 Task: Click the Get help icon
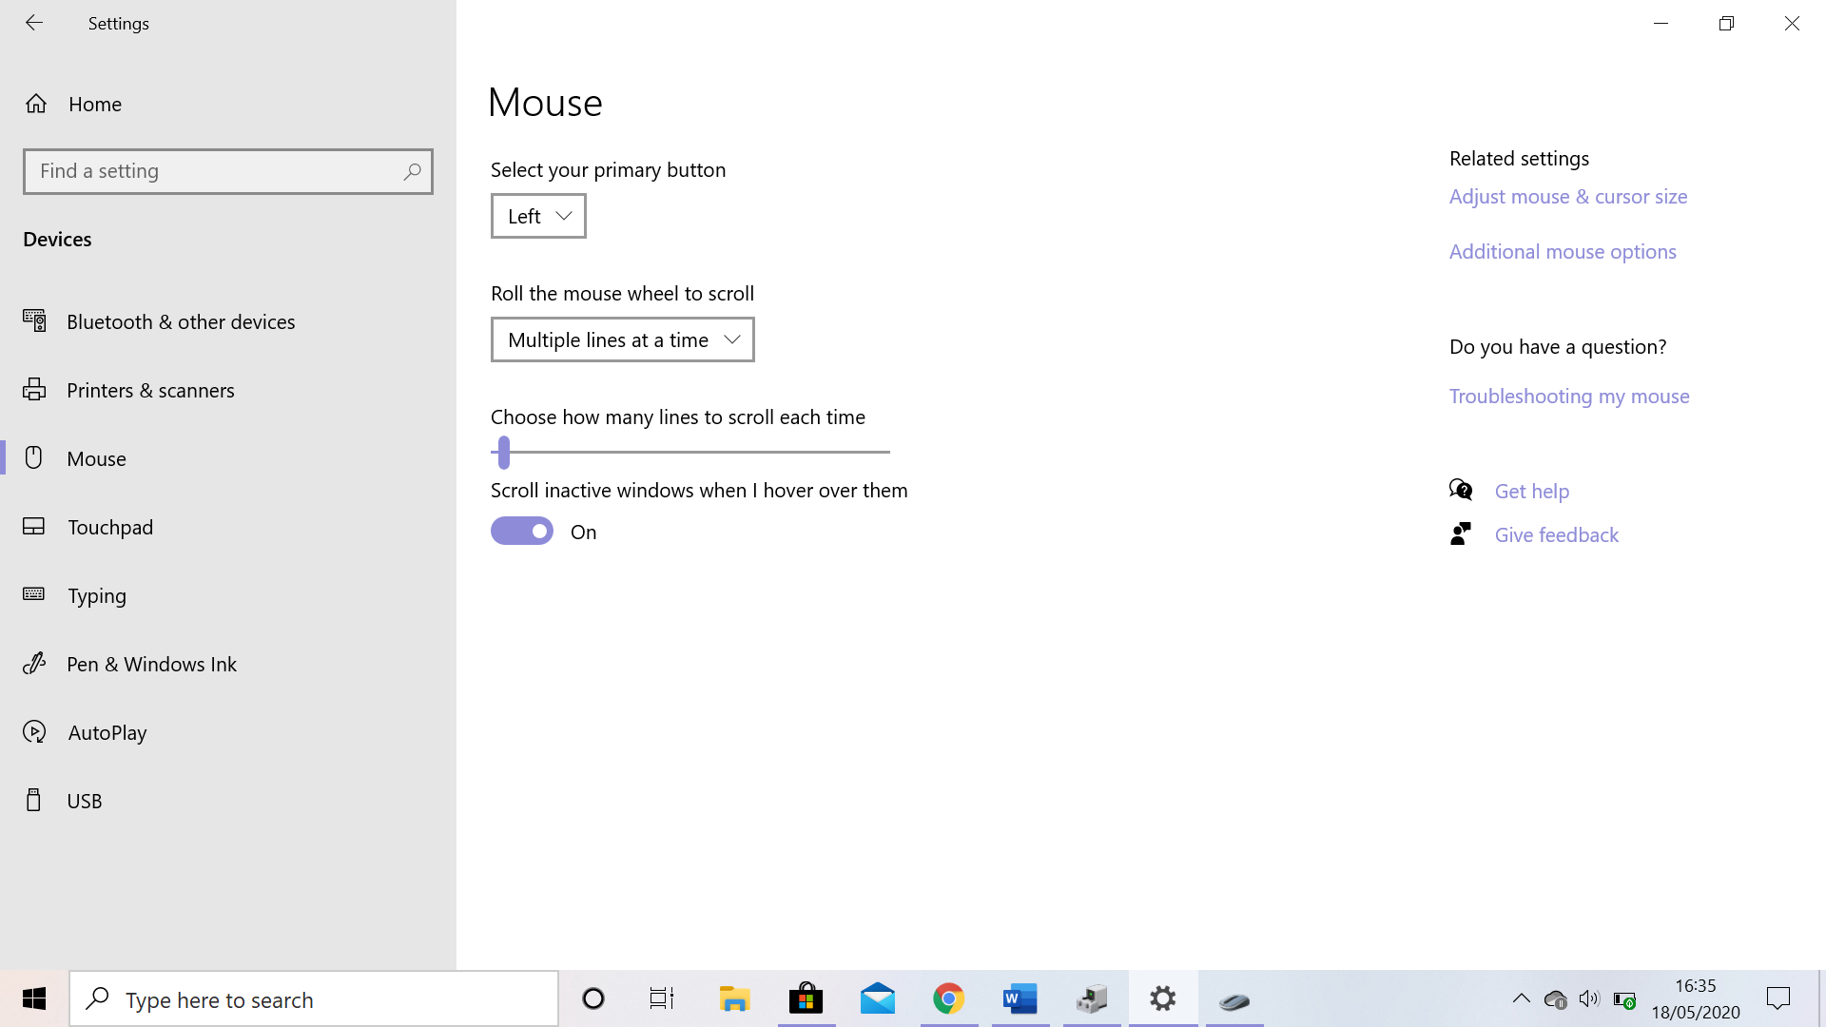click(1461, 490)
